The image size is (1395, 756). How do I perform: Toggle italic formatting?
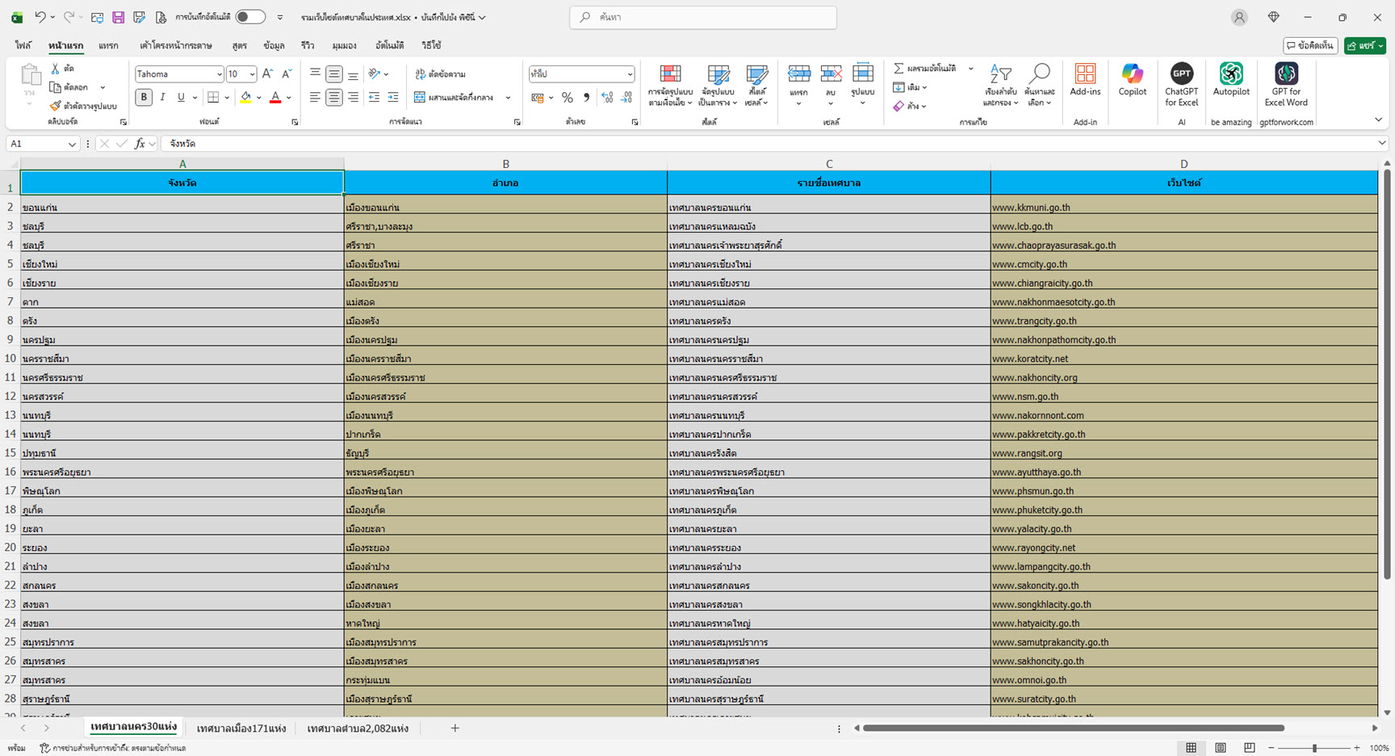162,98
